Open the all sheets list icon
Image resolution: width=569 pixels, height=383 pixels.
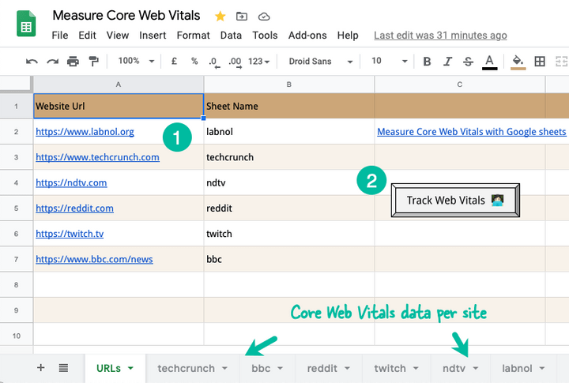(x=63, y=368)
